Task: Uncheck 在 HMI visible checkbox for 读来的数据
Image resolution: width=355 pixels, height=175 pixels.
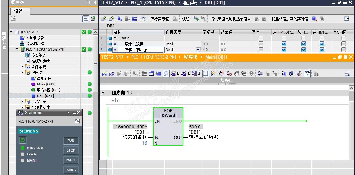Action: pyautogui.click(x=322, y=44)
